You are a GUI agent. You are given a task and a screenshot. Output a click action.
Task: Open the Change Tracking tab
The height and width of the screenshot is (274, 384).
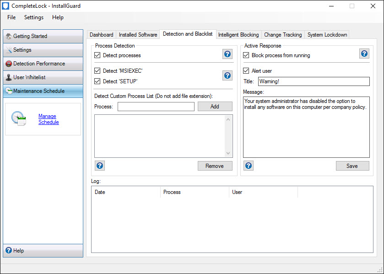[x=283, y=35]
